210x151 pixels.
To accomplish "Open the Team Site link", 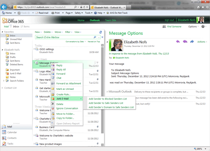I will click(x=110, y=20).
